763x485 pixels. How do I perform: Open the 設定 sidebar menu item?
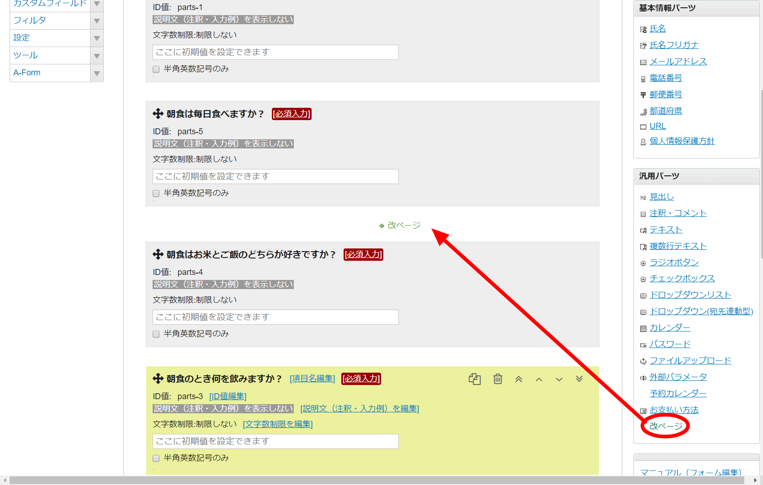pyautogui.click(x=21, y=38)
